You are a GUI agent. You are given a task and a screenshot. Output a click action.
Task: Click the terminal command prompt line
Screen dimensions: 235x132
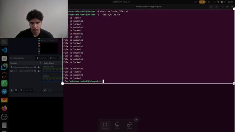[83, 81]
